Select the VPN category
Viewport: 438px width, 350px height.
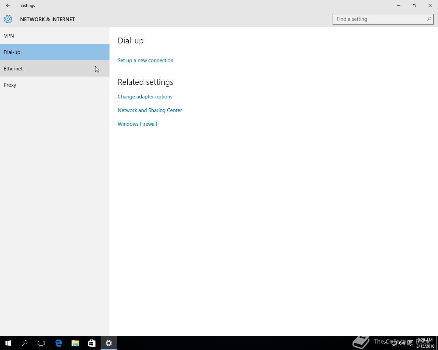coord(55,36)
